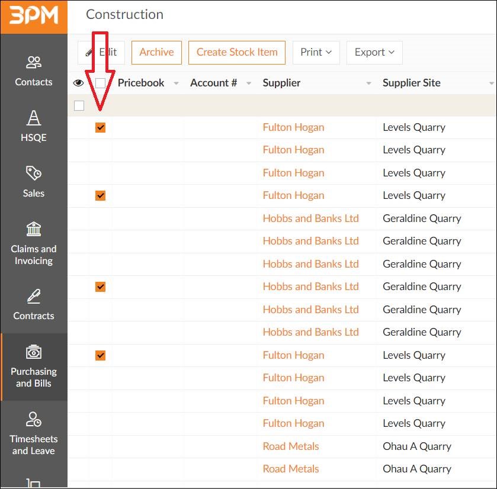Click the Archive button
497x489 pixels.
pyautogui.click(x=156, y=52)
